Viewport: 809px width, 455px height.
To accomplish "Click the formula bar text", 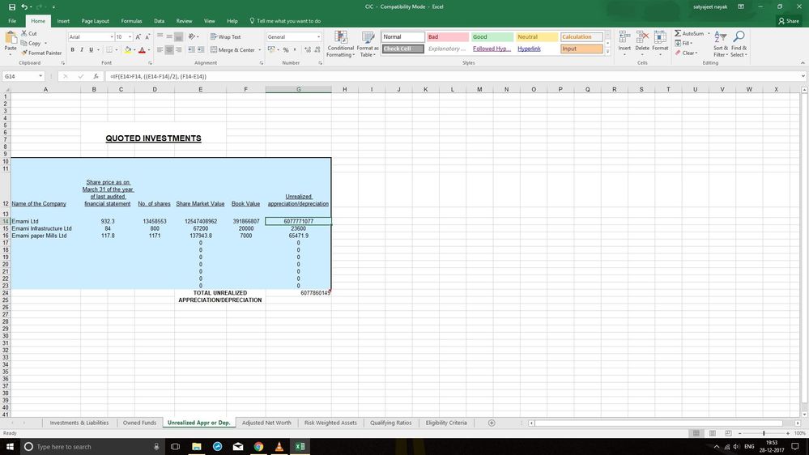I will (x=158, y=76).
